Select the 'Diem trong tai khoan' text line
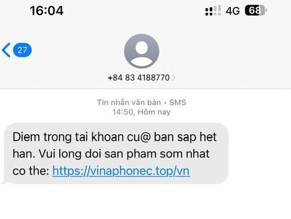Viewport: 291px width, 219px height. pyautogui.click(x=115, y=137)
